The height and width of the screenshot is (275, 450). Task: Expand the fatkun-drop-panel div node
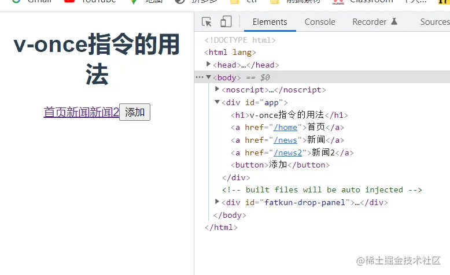[217, 202]
